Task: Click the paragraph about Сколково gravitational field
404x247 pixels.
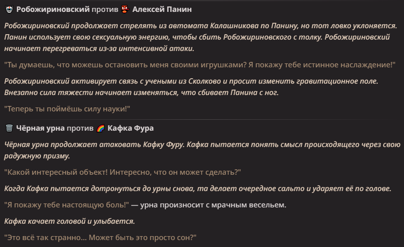Action: pyautogui.click(x=191, y=87)
